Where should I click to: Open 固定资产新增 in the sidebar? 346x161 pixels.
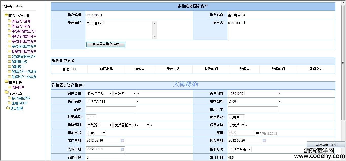pyautogui.click(x=21, y=26)
